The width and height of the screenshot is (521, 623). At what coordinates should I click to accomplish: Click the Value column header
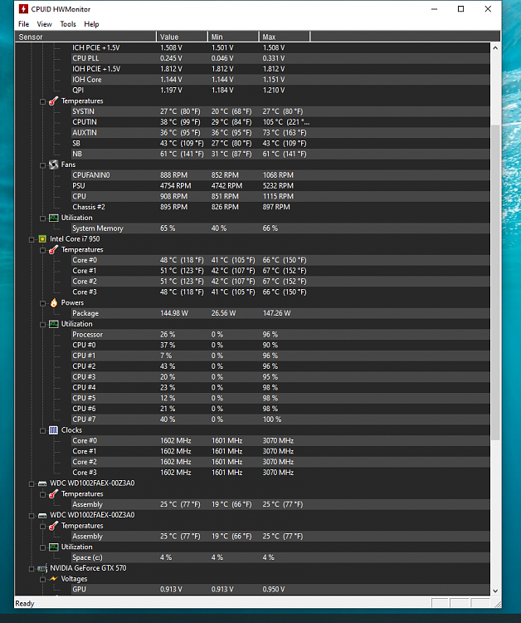point(181,37)
